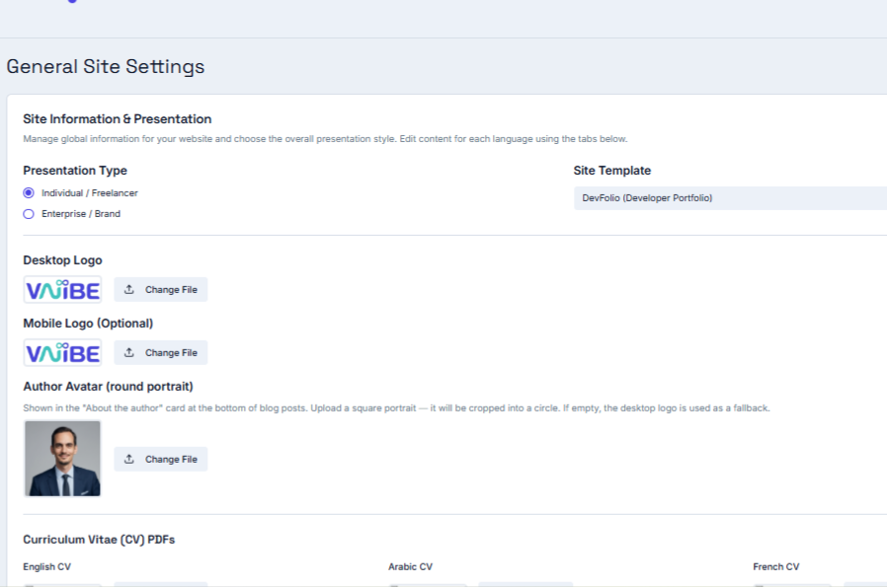Image resolution: width=887 pixels, height=587 pixels.
Task: Click upload icon in Mobile Logo button
Action: click(x=129, y=353)
